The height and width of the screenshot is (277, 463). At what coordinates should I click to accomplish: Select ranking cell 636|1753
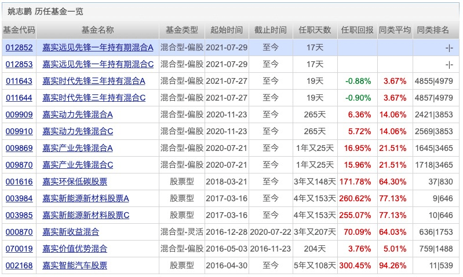(x=436, y=232)
